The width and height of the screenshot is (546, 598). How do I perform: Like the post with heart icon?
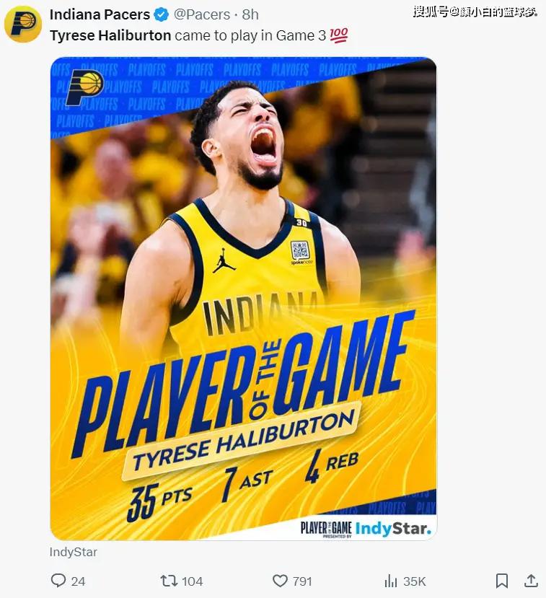pos(280,581)
